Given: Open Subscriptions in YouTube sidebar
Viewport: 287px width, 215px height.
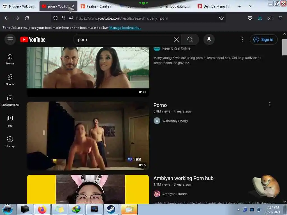Looking at the screenshot, I should [10, 101].
